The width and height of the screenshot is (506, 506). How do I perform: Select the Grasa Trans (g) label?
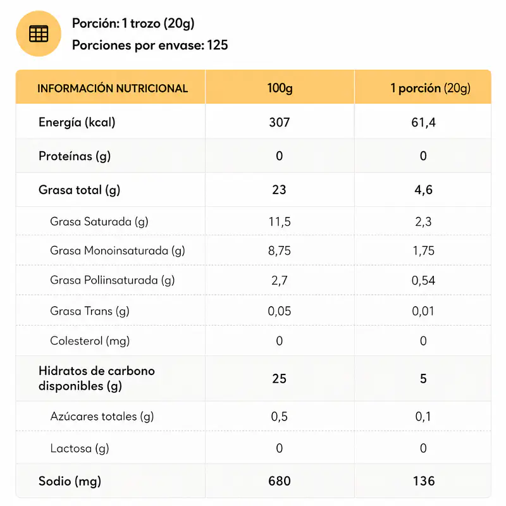click(90, 311)
